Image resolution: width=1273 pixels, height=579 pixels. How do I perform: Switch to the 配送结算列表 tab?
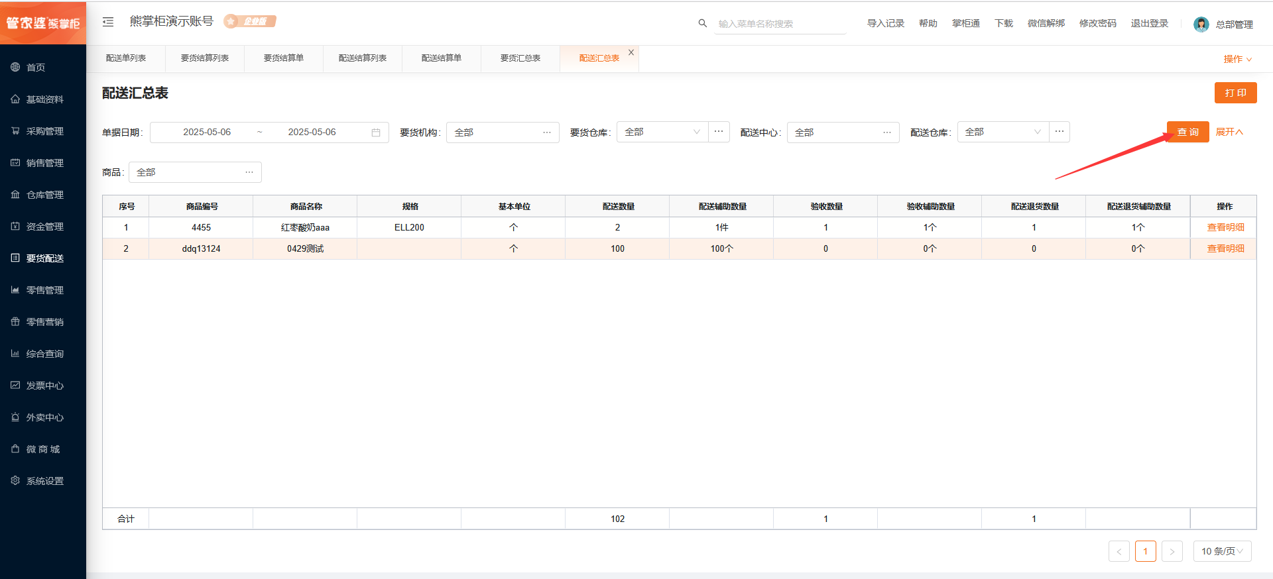point(363,58)
